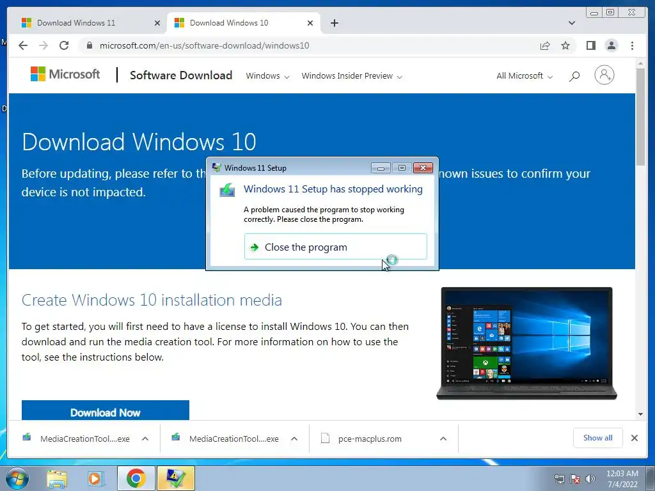655x491 pixels.
Task: Close the Windows 11 Setup dialog with X
Action: point(423,168)
